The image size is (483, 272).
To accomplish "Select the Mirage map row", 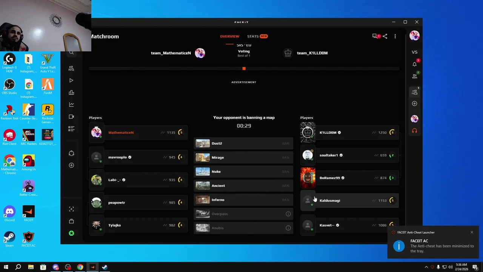I will coord(243,158).
